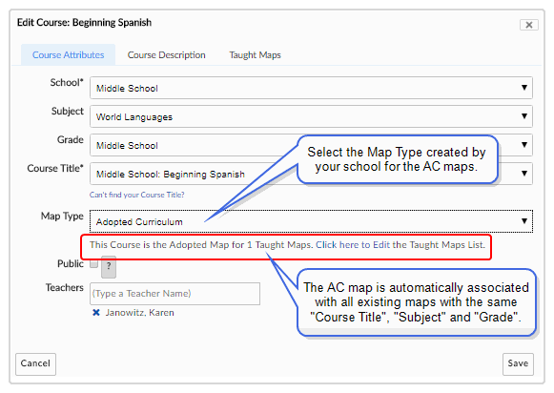
Task: Remove teacher Janowitz, Karen with the X icon
Action: coord(95,313)
